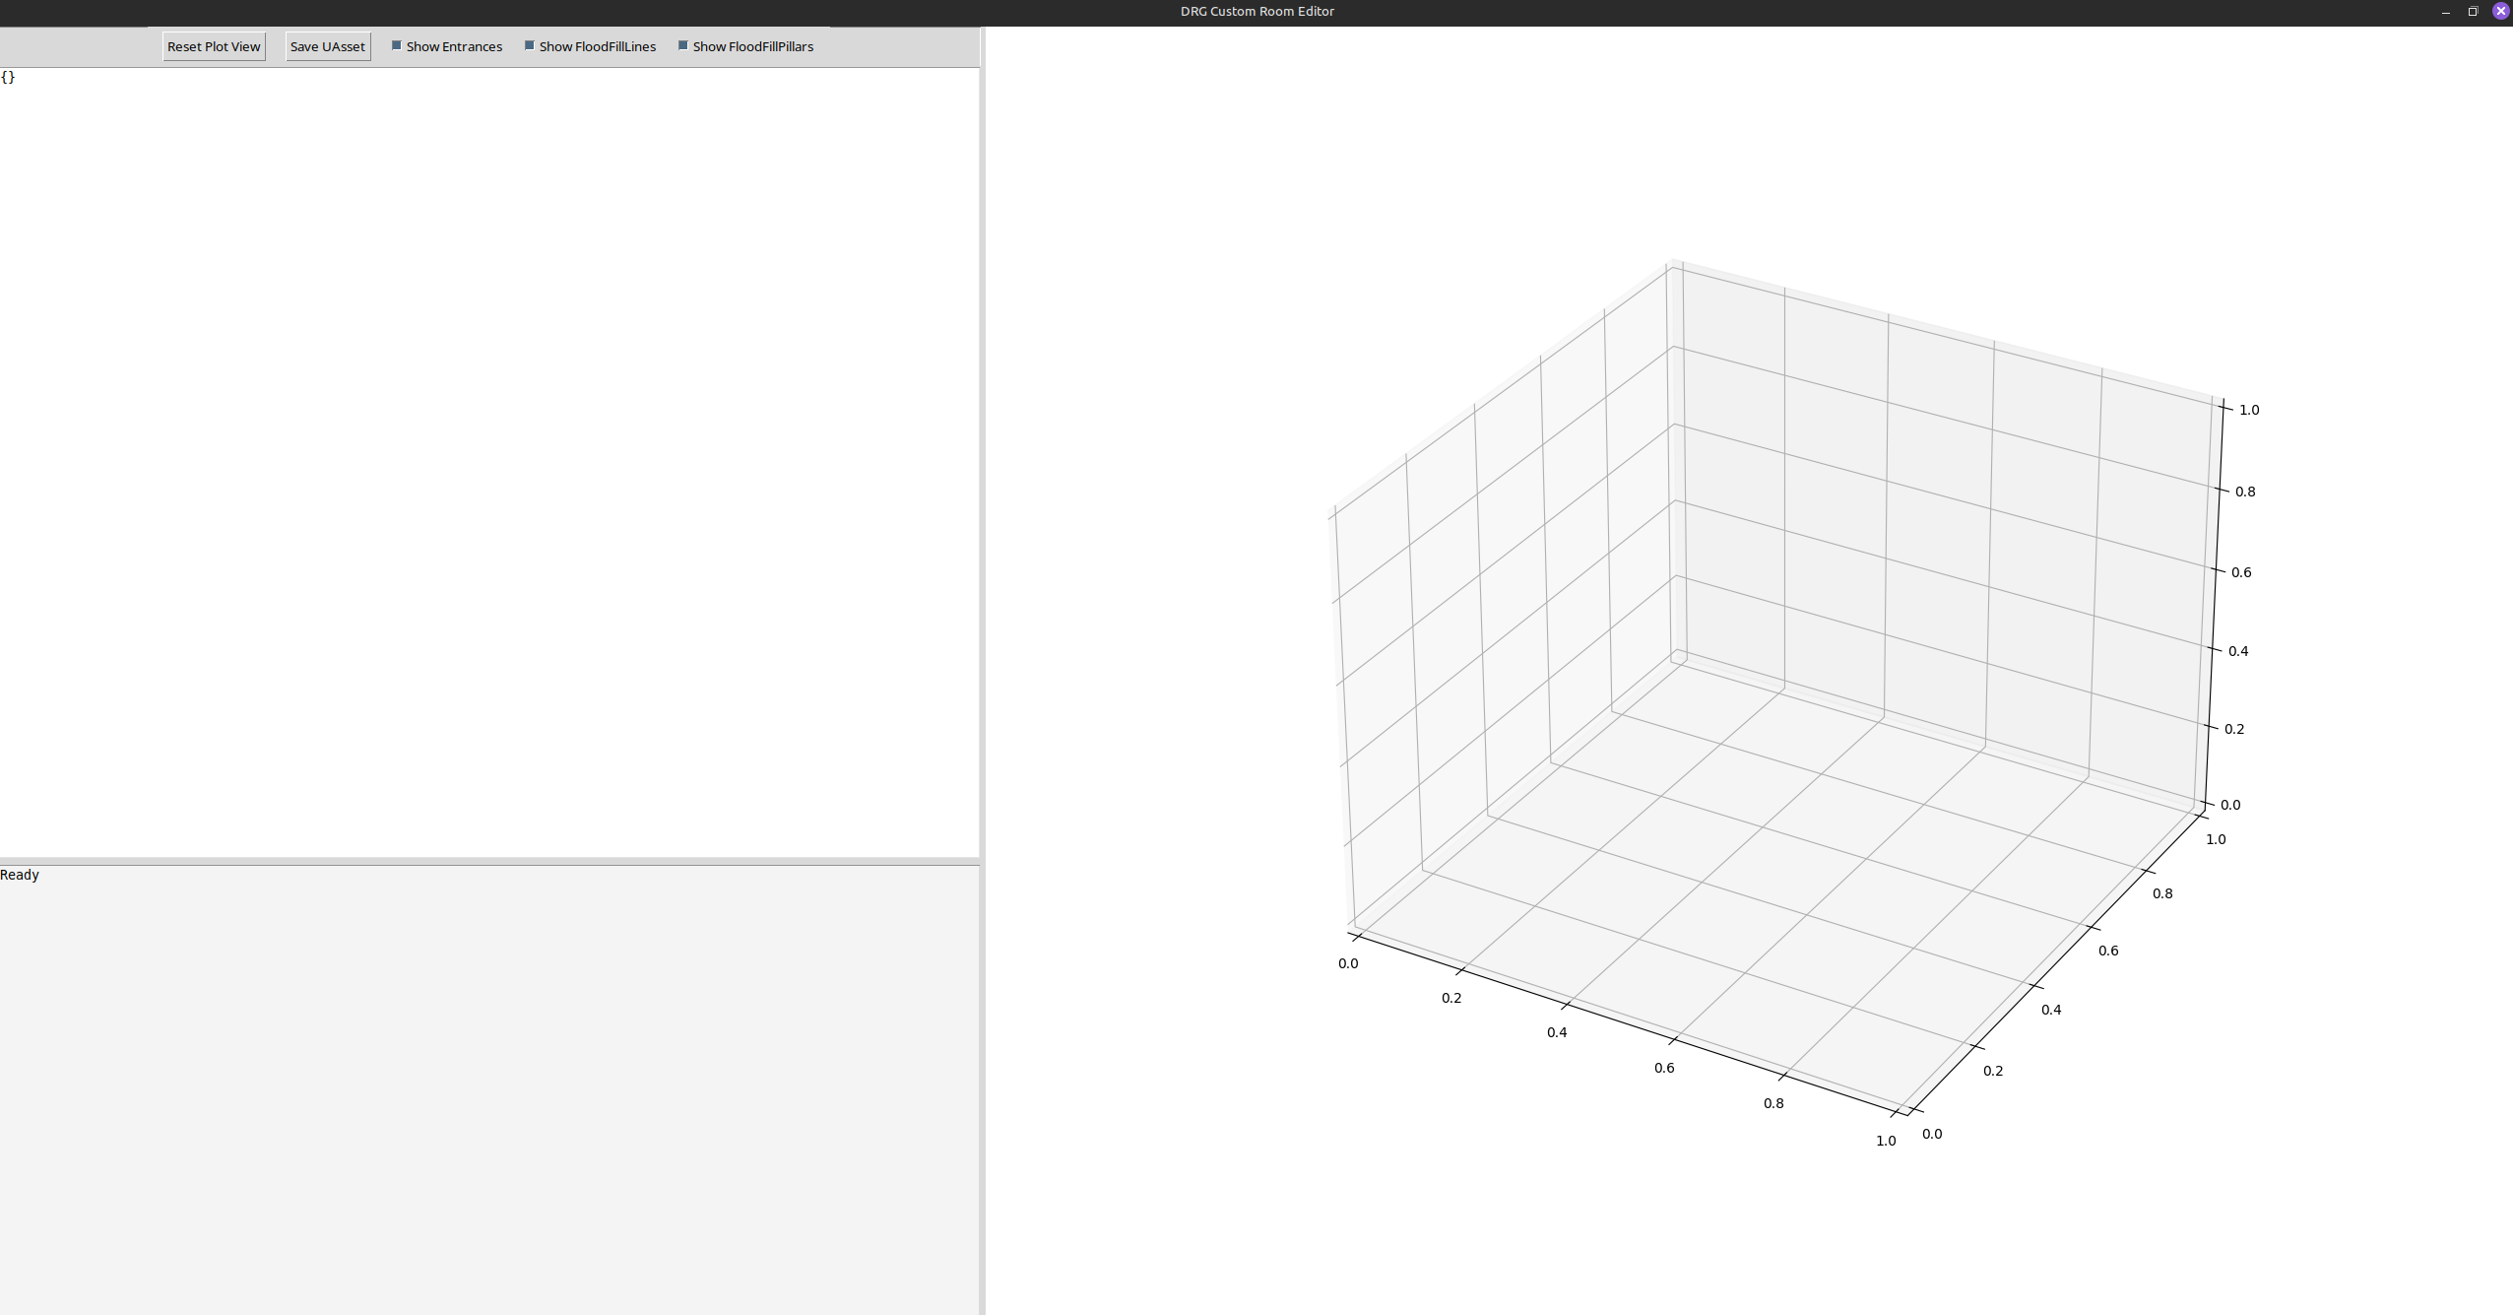The width and height of the screenshot is (2513, 1315).
Task: Close the window with the purple X icon
Action: pos(2500,12)
